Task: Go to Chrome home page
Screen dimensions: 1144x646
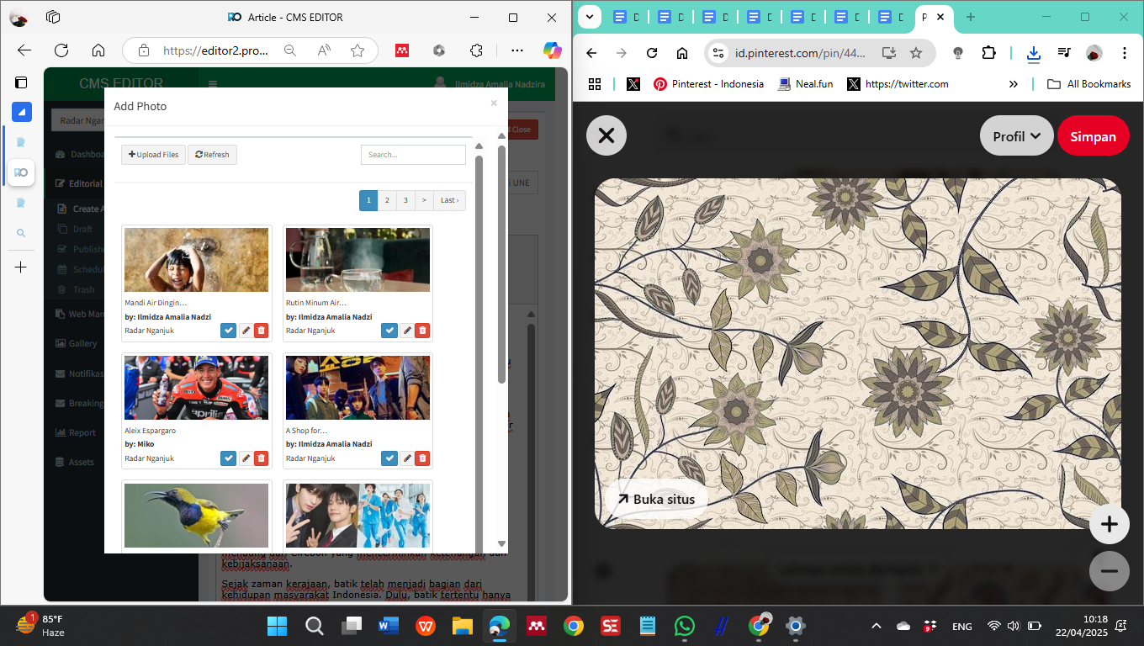Action: pyautogui.click(x=681, y=53)
